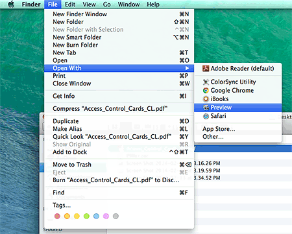Image resolution: width=292 pixels, height=234 pixels.
Task: Open with Preview
Action: coord(238,108)
